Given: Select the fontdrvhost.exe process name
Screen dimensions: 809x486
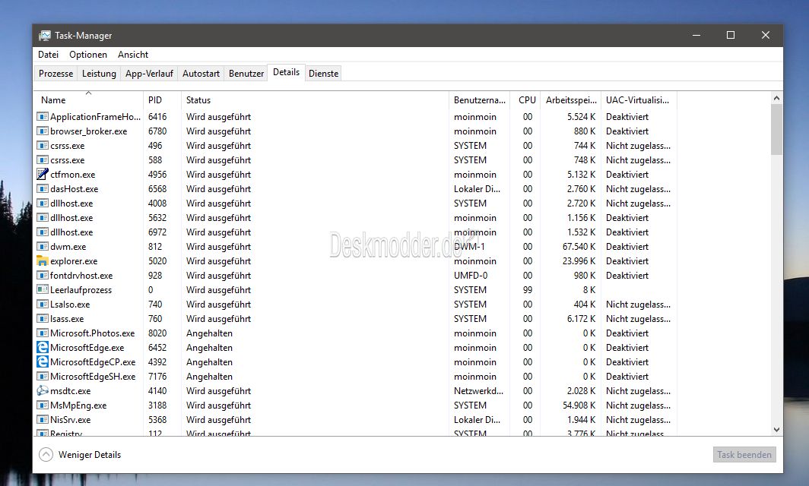Looking at the screenshot, I should pyautogui.click(x=81, y=275).
